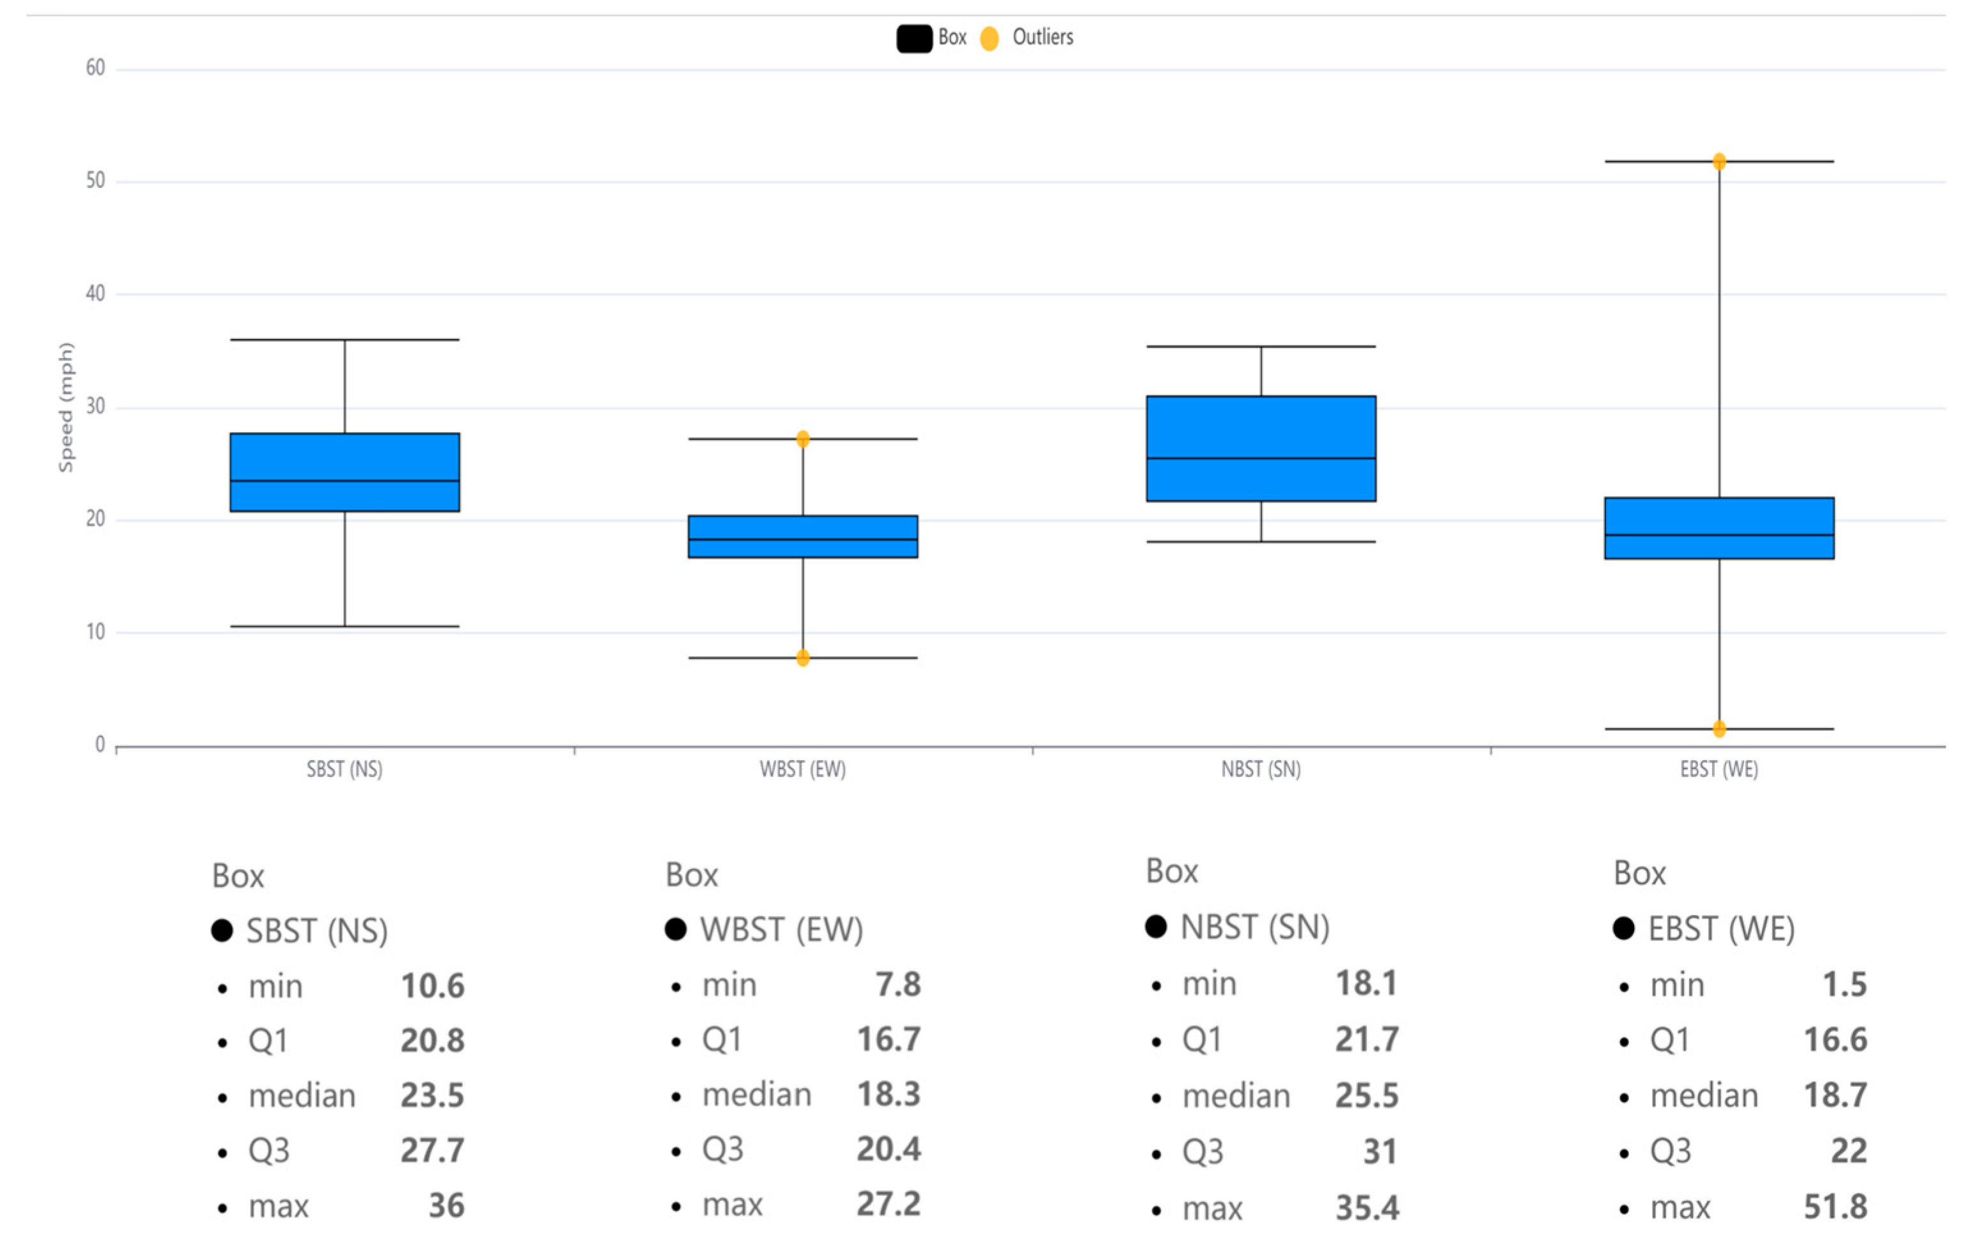Toggle the Box legend black swatch
Viewport: 1964px width, 1243px height.
pos(914,38)
